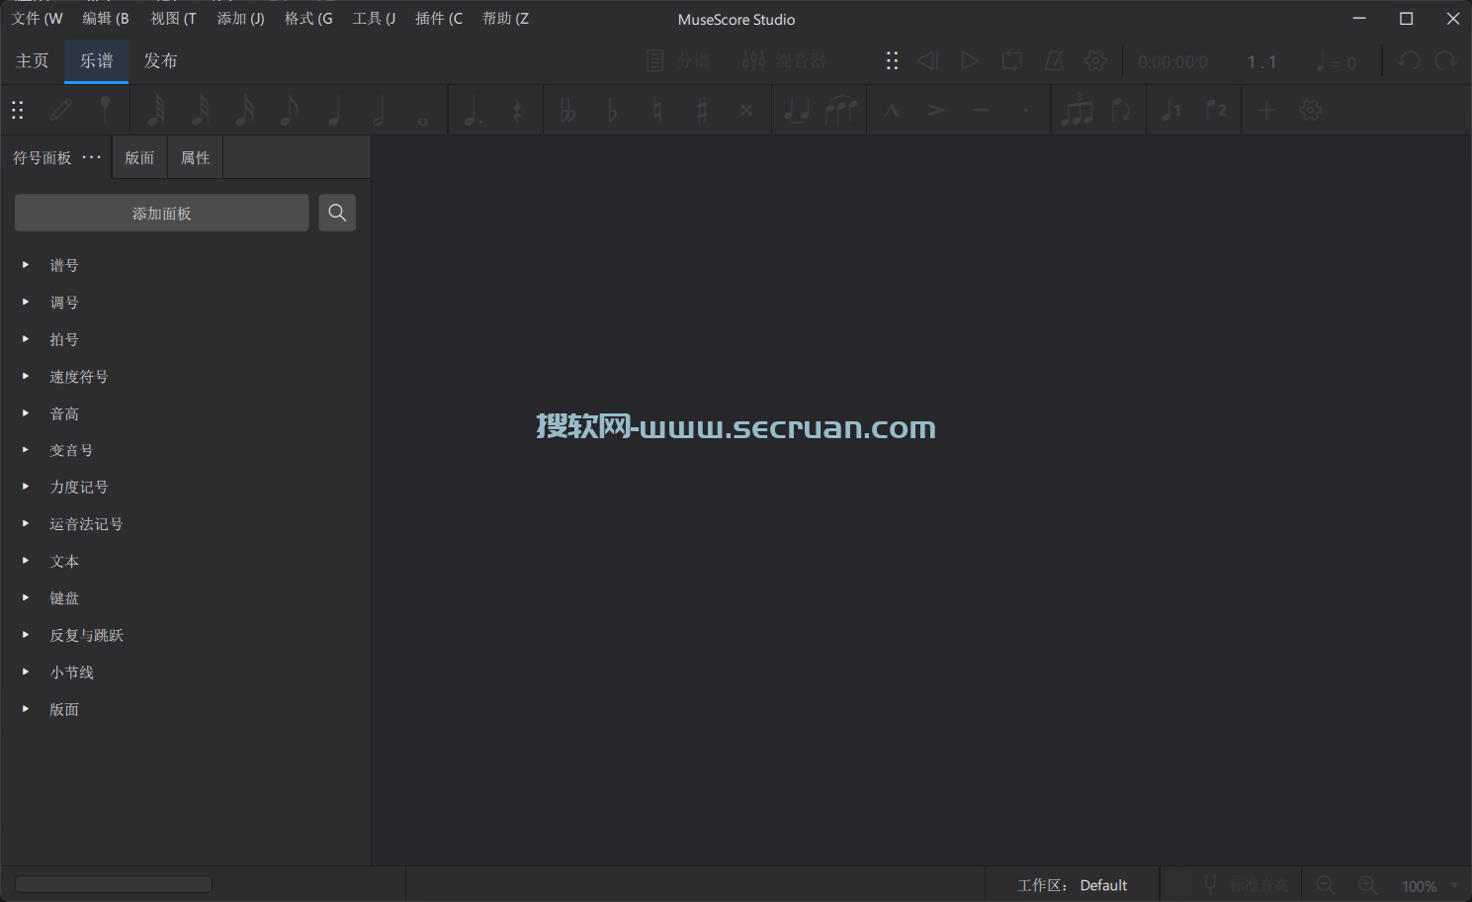The height and width of the screenshot is (902, 1472).
Task: Toggle the flat accidental
Action: click(612, 110)
